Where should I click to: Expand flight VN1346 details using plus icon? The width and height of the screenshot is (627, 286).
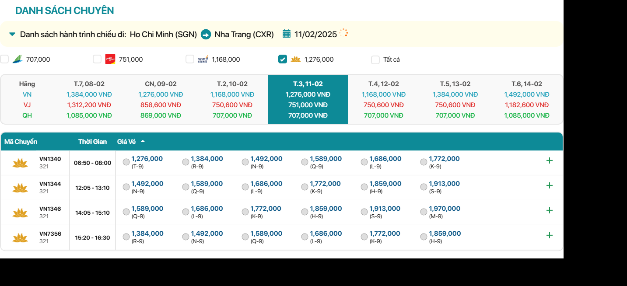(550, 210)
